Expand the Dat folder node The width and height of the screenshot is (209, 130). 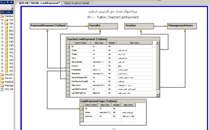pyautogui.click(x=2, y=23)
